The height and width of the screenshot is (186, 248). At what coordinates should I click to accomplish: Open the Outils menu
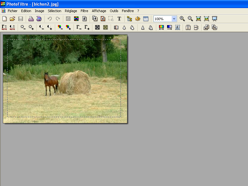click(114, 11)
